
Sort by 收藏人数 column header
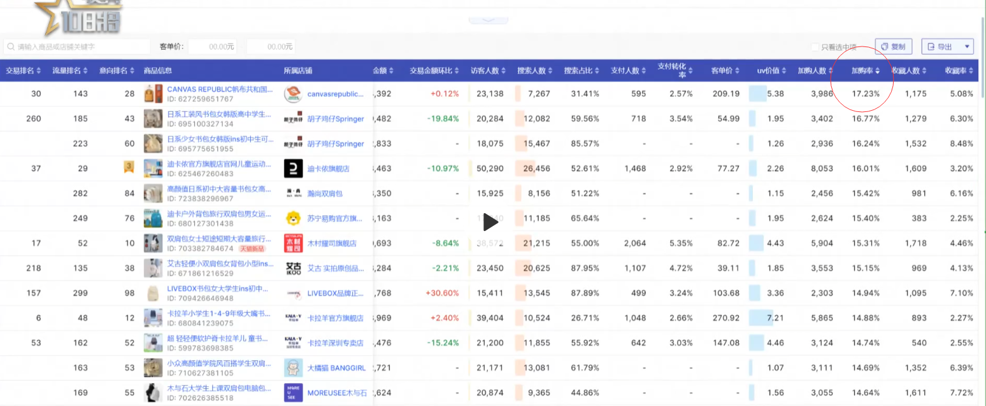[910, 71]
